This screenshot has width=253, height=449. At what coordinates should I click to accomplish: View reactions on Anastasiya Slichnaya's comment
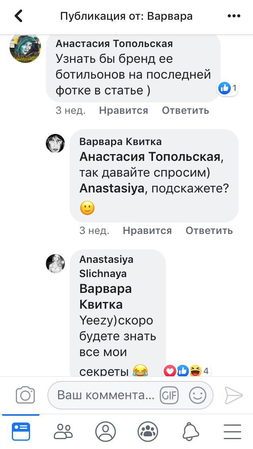click(186, 371)
